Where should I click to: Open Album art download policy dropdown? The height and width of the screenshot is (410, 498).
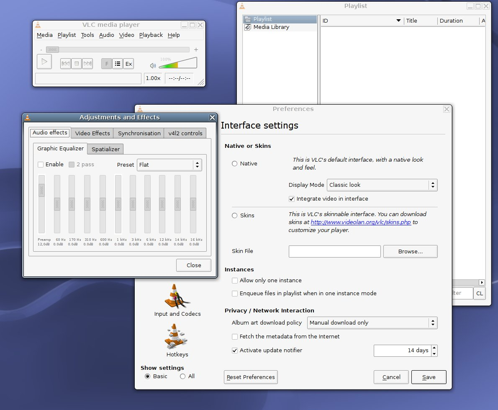point(372,323)
